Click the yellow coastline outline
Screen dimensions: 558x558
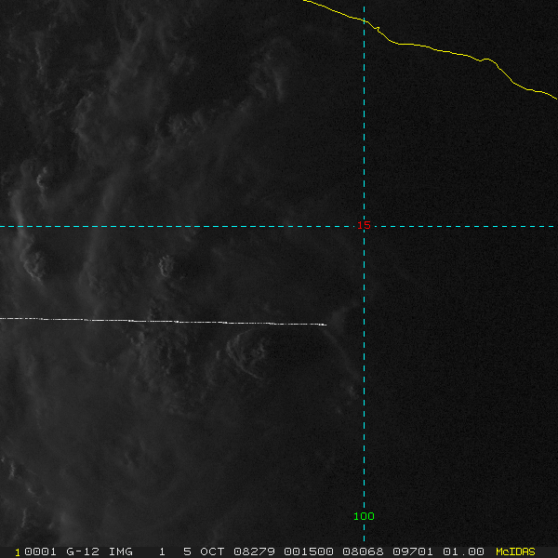coord(446,50)
